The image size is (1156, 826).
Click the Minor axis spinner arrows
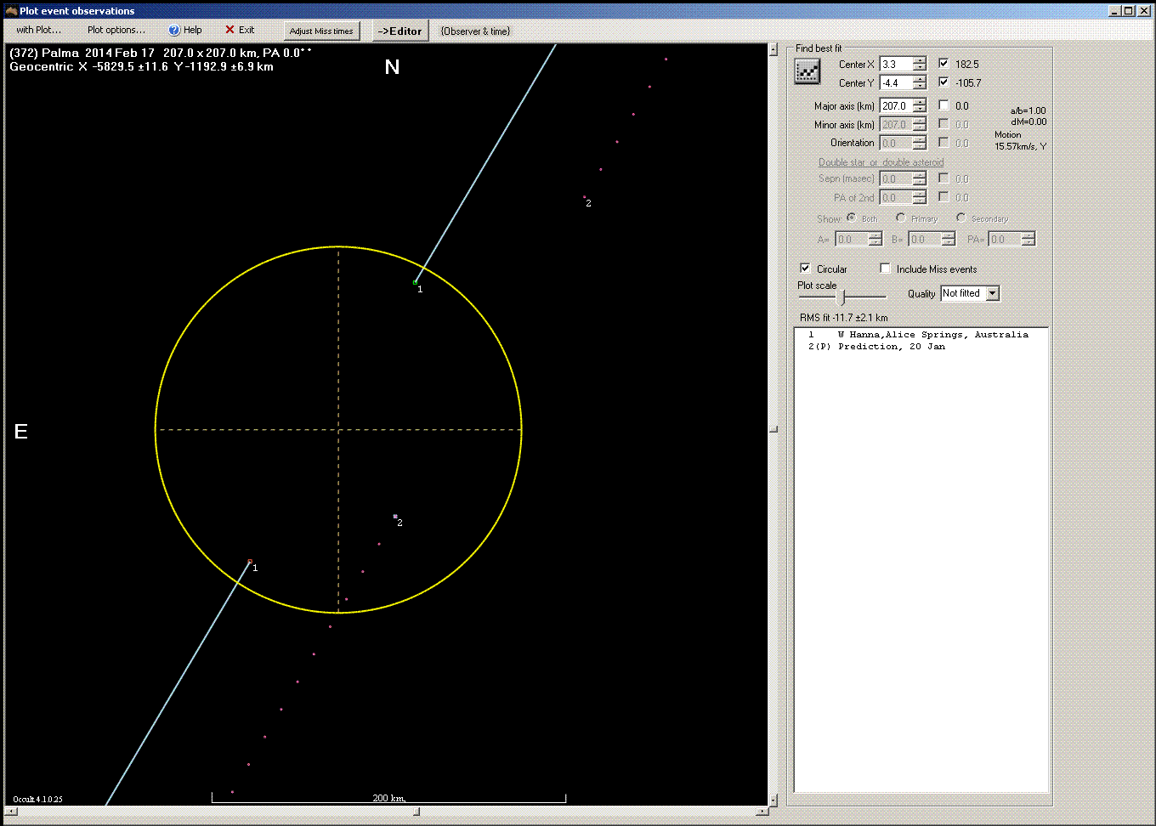point(920,125)
